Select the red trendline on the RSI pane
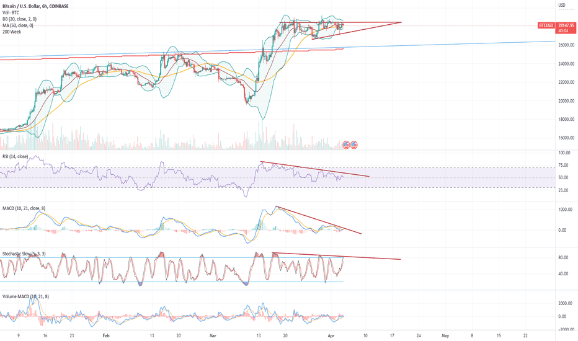Viewport: 578px width, 341px height. [315, 169]
